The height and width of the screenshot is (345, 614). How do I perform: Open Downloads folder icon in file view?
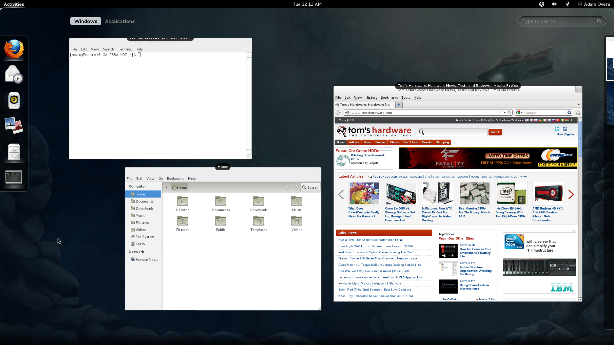coord(259,204)
